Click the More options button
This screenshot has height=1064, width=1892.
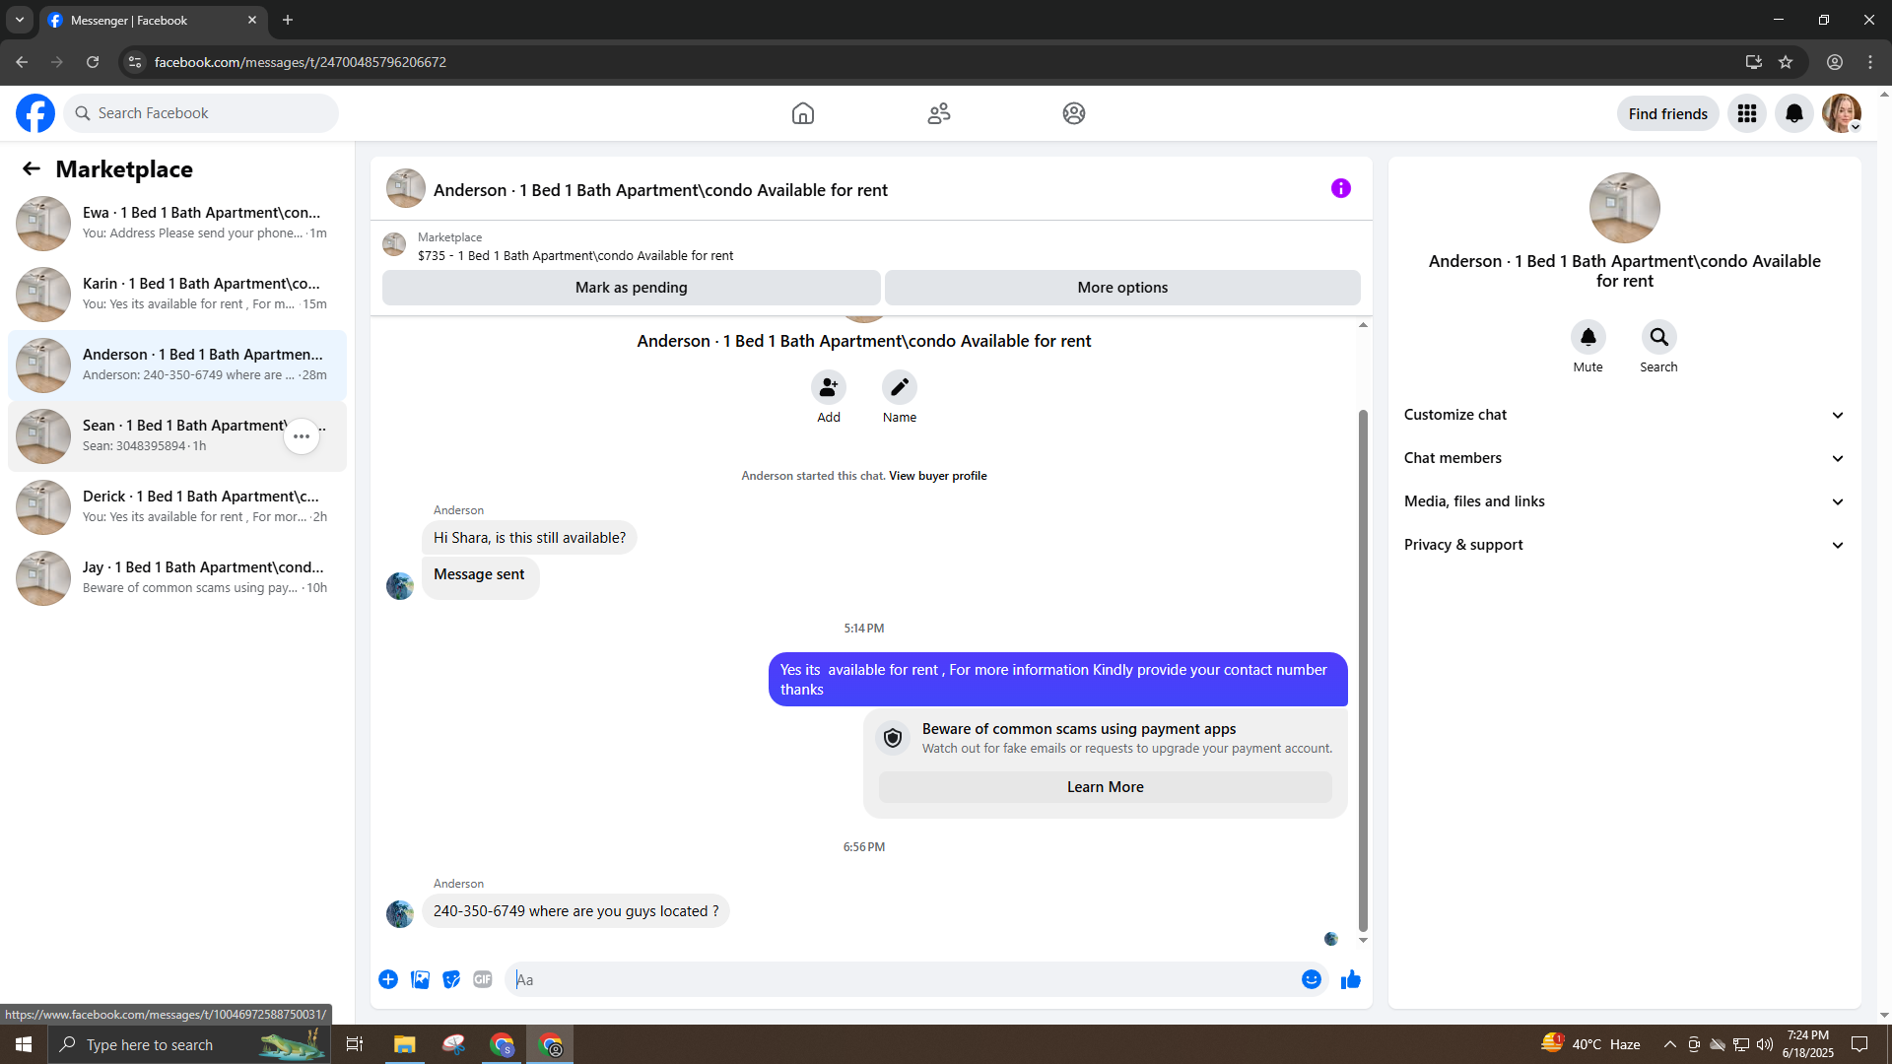pyautogui.click(x=1122, y=288)
